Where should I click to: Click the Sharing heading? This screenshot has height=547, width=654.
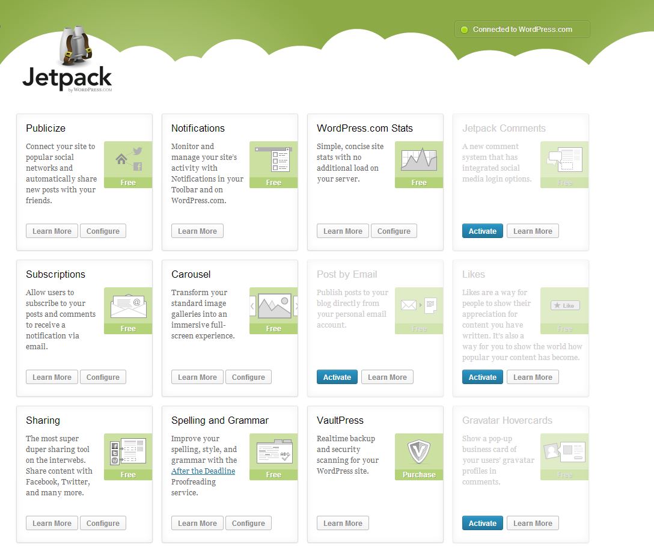click(43, 421)
